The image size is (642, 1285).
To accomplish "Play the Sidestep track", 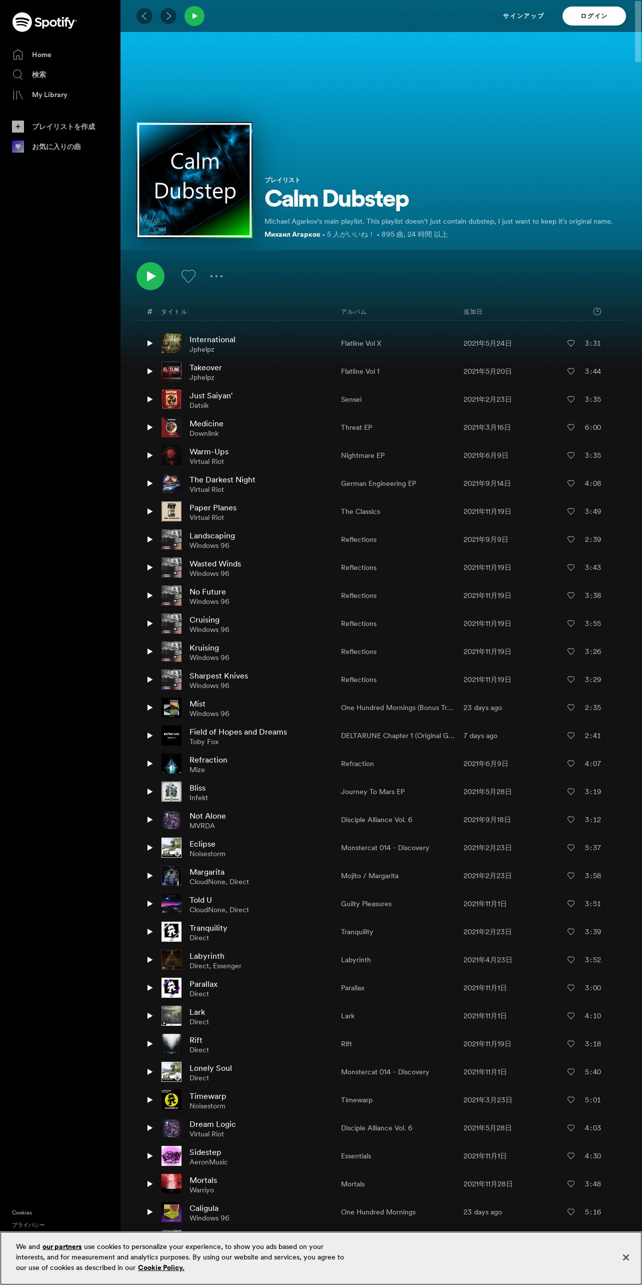I will [x=149, y=1156].
